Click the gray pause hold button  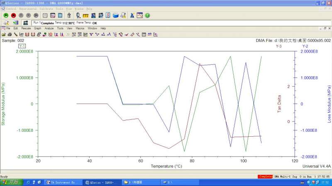[x=28, y=15]
